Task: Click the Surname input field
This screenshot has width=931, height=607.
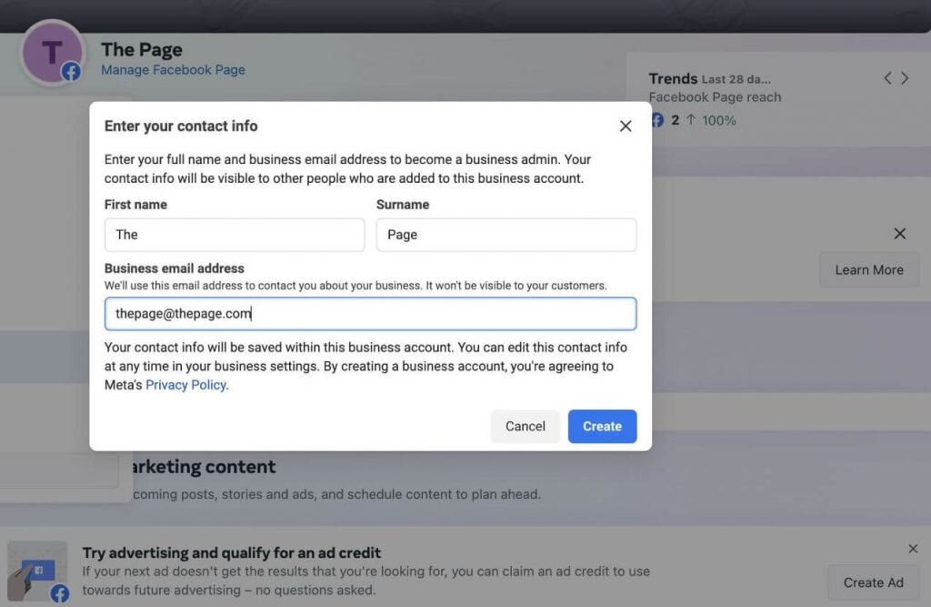Action: (x=506, y=234)
